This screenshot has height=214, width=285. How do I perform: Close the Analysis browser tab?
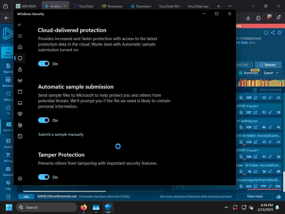pos(65,6)
